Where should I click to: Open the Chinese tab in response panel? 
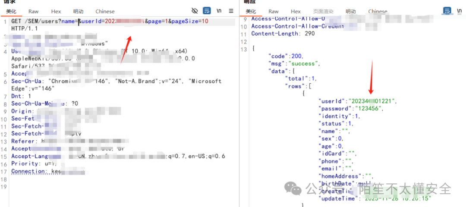pos(378,12)
